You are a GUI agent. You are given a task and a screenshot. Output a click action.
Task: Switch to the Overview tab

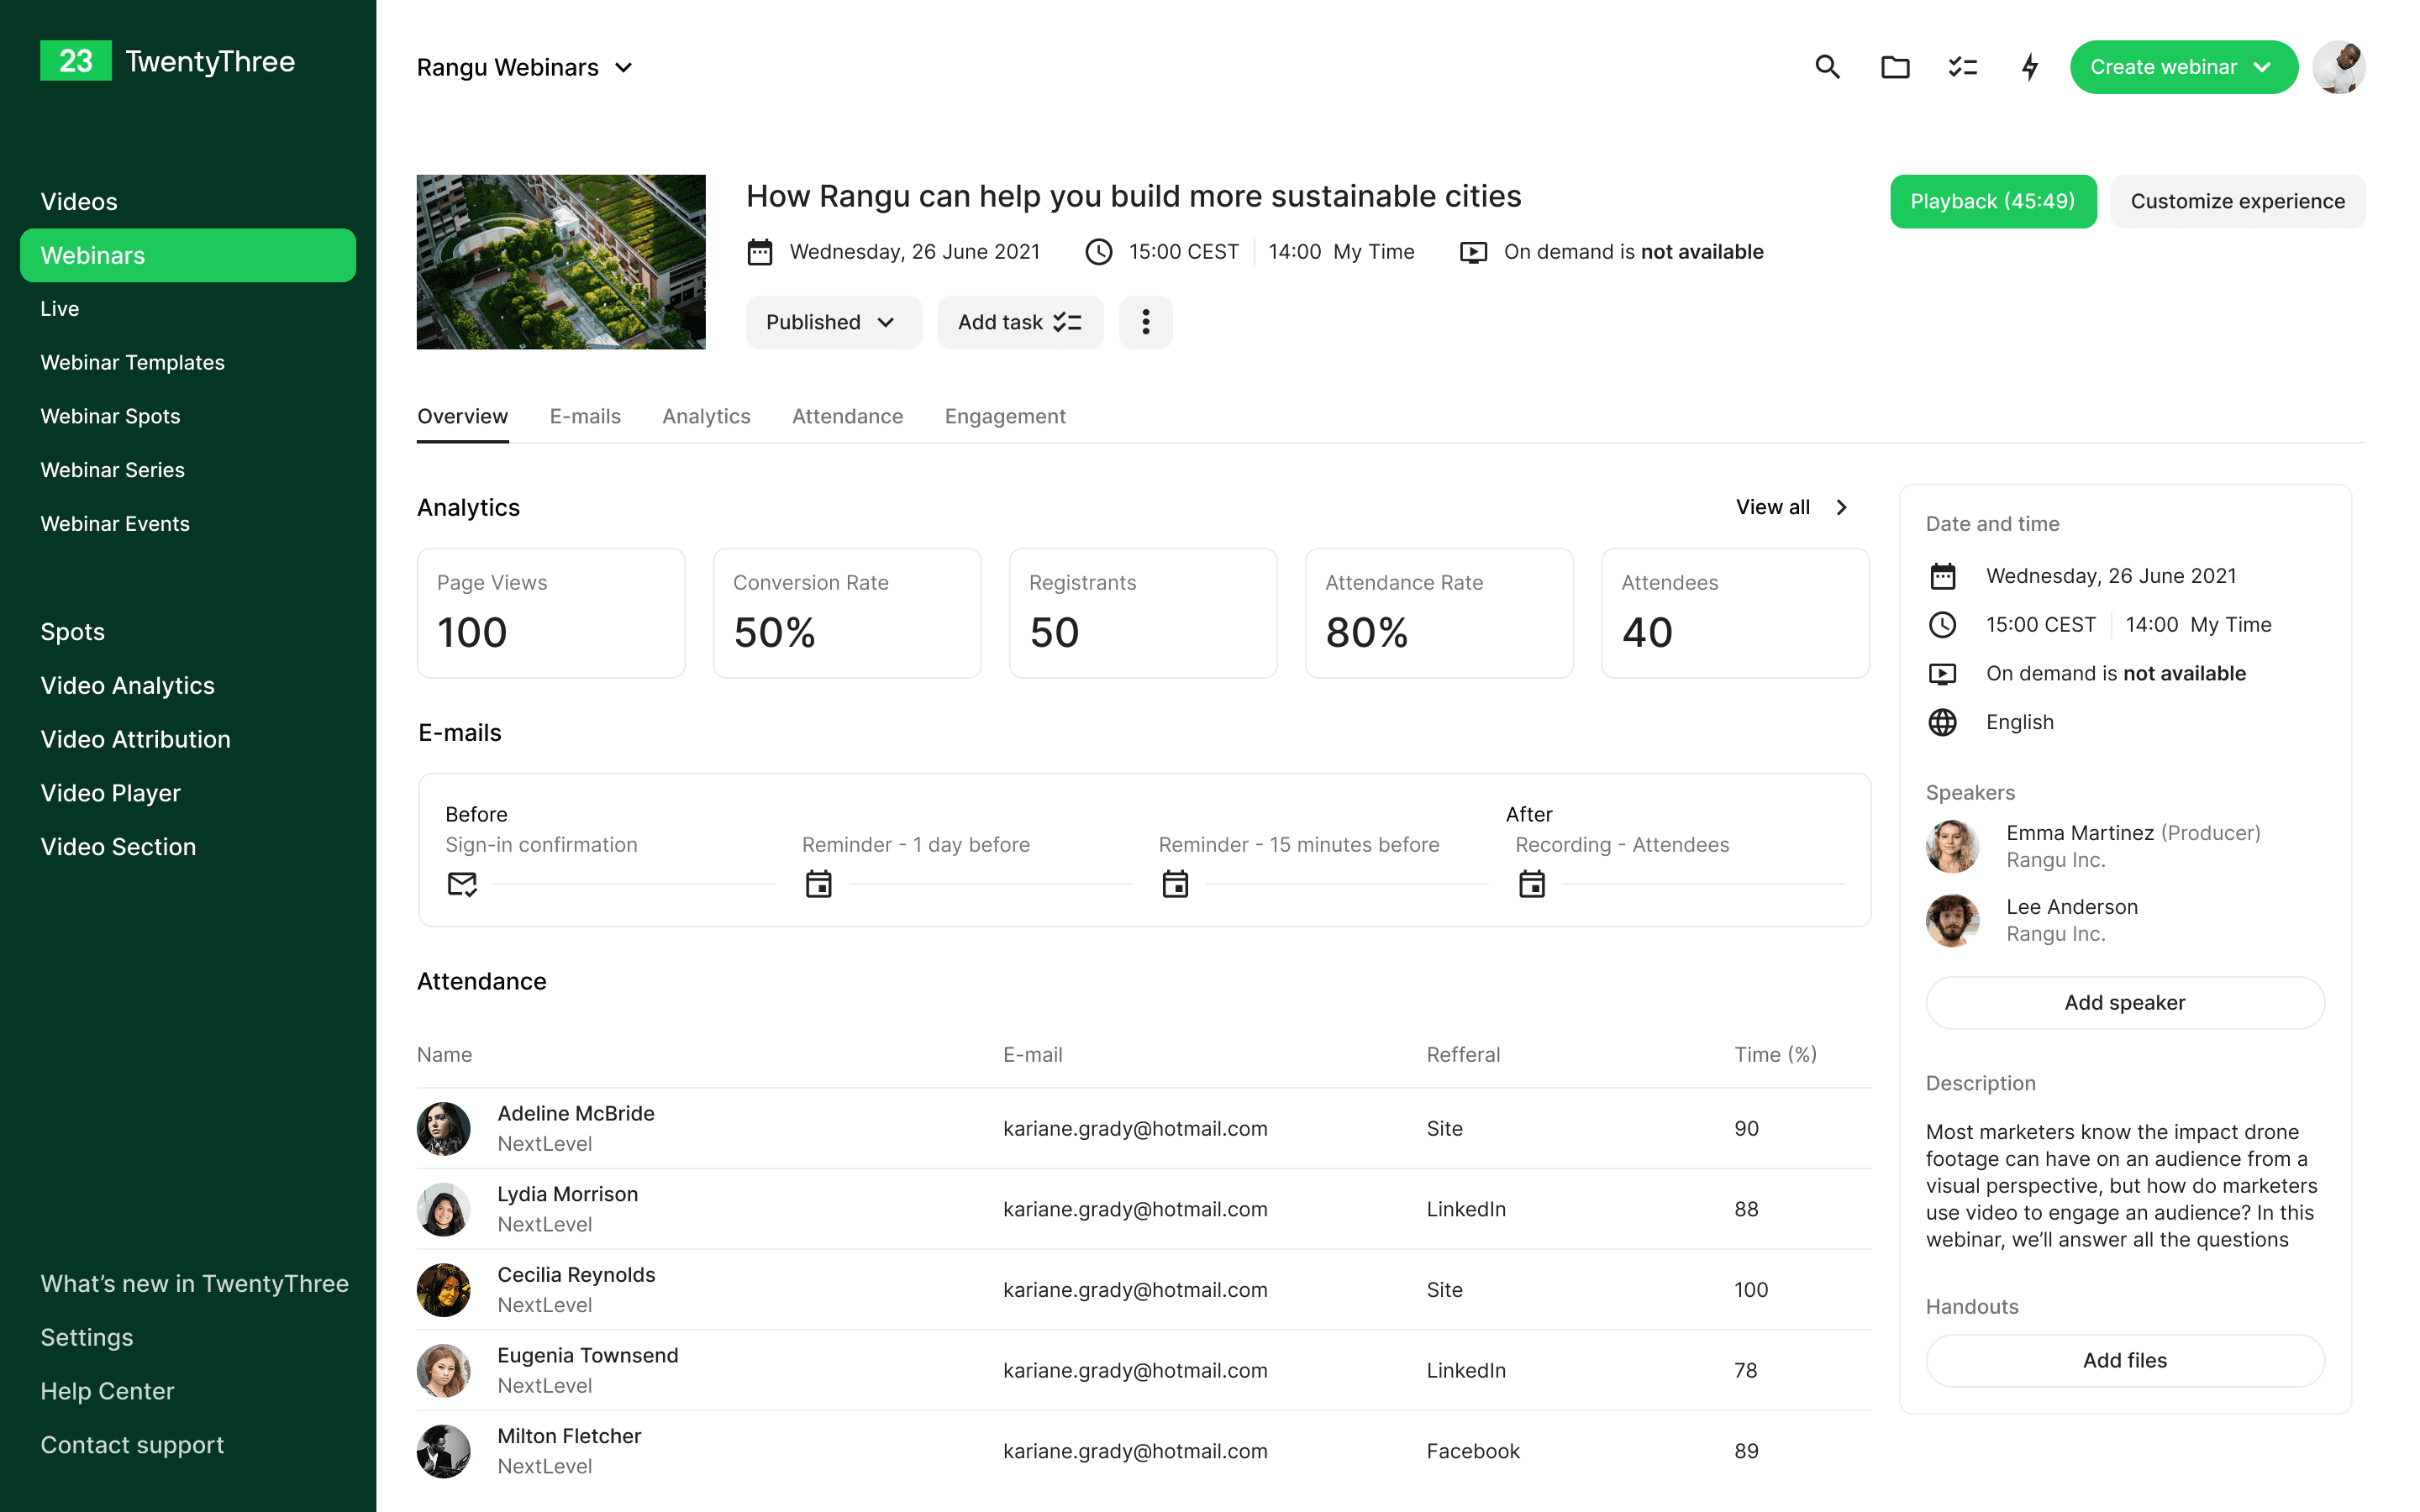coord(463,417)
